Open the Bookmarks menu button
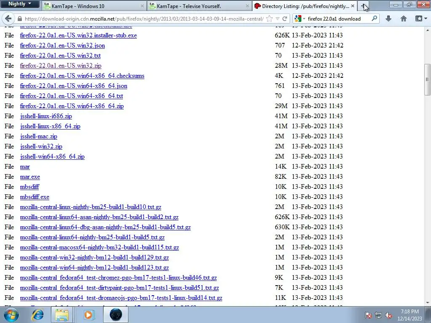Screen dimensions: 431x323 coord(420,19)
